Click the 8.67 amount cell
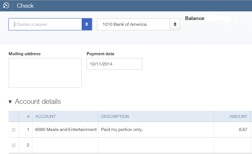Image resolution: width=252 pixels, height=154 pixels. tap(232, 130)
